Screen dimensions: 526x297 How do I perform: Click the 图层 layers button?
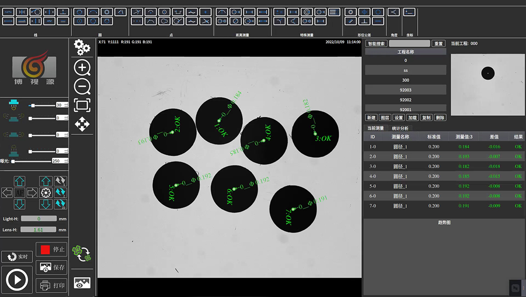[385, 117]
